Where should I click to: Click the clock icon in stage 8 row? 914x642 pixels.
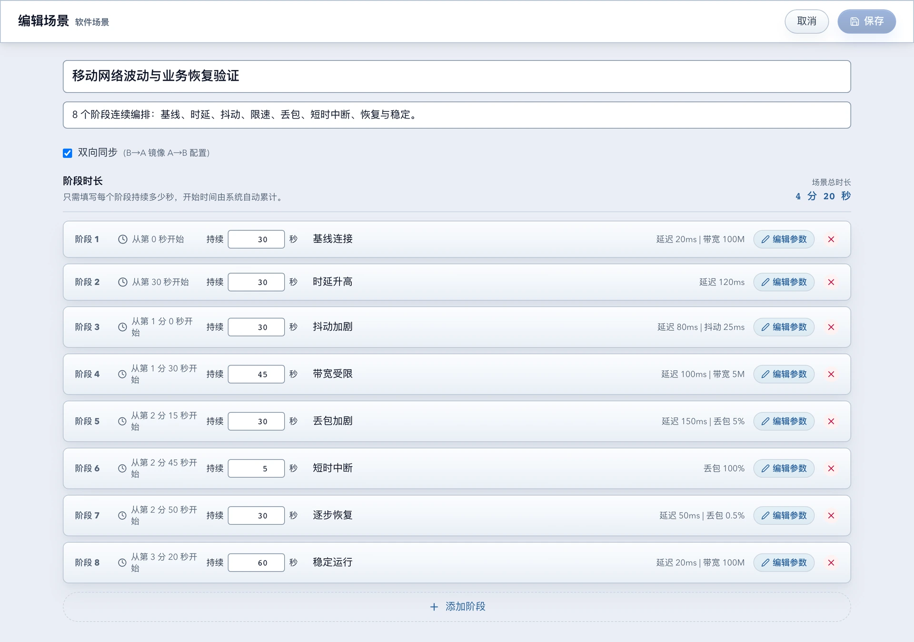tap(122, 563)
